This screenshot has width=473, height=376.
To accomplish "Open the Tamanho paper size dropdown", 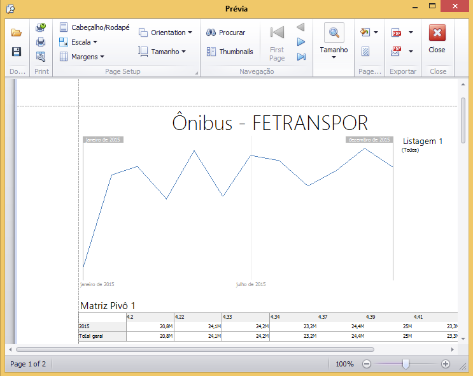I will [x=162, y=52].
